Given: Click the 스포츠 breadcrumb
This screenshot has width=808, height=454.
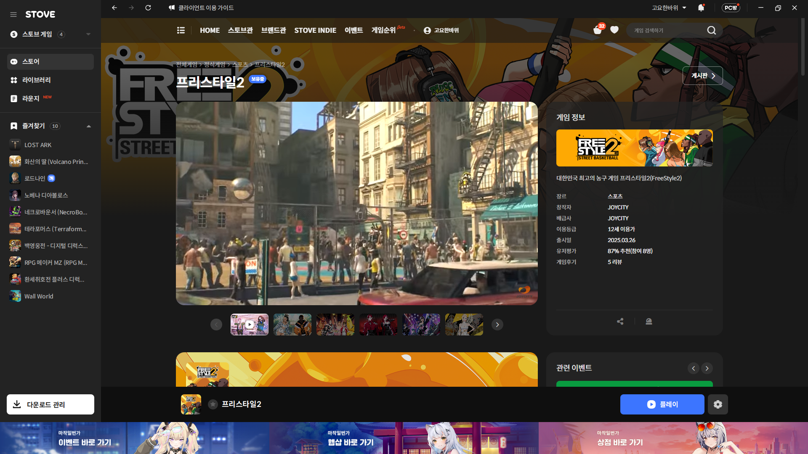Looking at the screenshot, I should (240, 64).
